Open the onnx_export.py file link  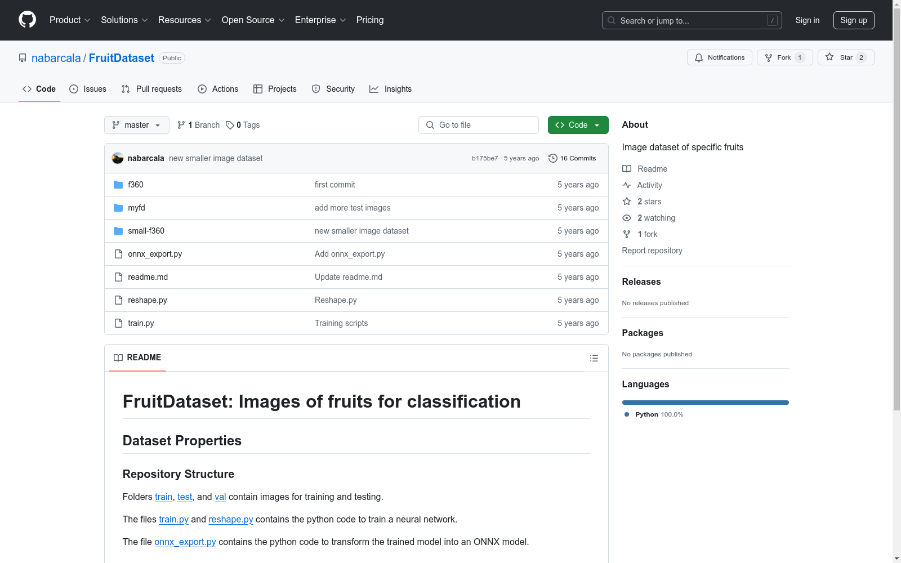155,254
